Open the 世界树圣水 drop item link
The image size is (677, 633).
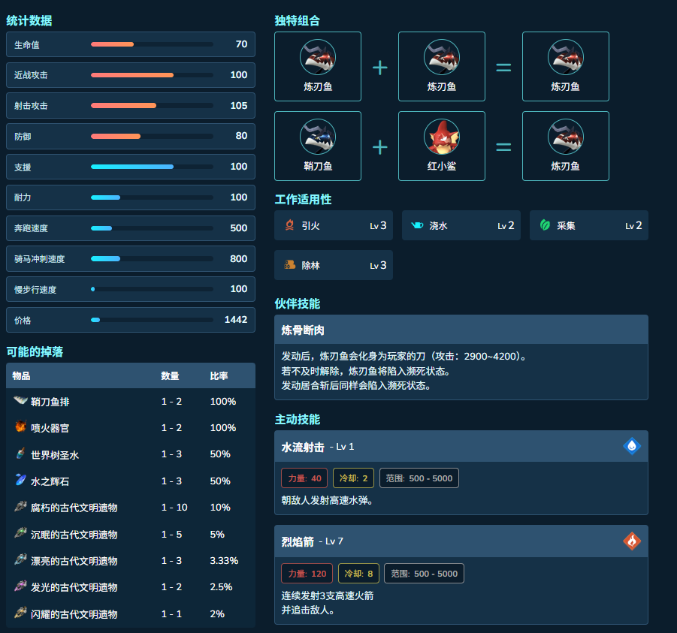(55, 455)
